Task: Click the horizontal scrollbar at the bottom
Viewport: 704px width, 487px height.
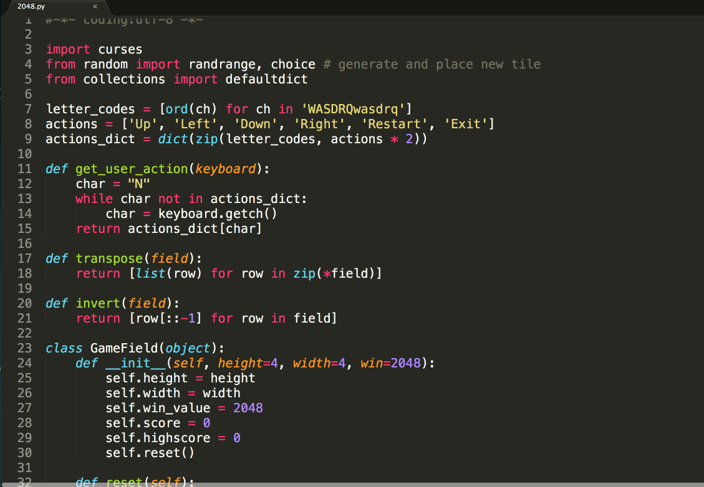Action: pos(352,484)
